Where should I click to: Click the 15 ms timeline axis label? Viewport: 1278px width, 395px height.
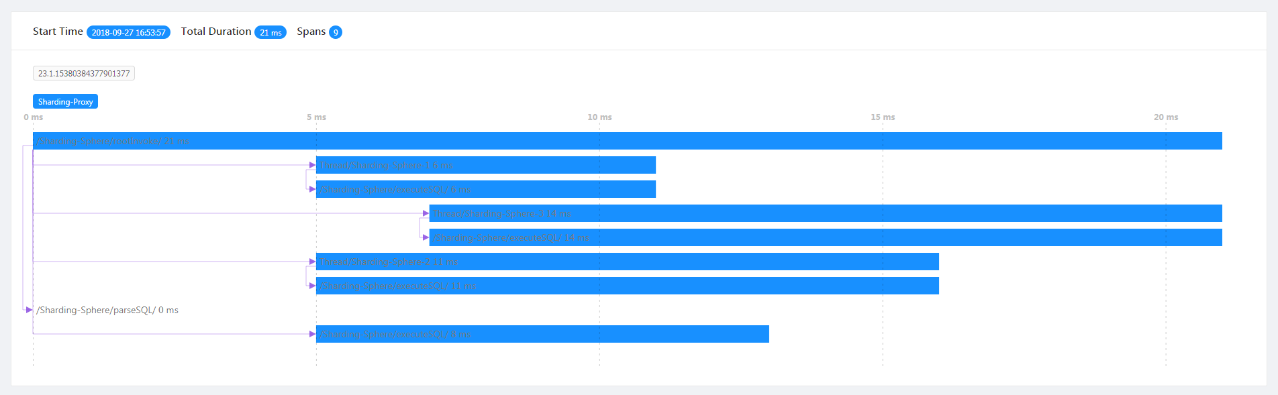[x=883, y=117]
